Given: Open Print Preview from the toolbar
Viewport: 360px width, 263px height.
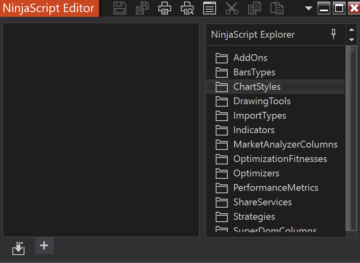Looking at the screenshot, I should click(x=187, y=8).
